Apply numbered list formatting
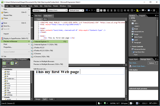Image resolution: width=160 pixels, height=106 pixels. (118, 10)
